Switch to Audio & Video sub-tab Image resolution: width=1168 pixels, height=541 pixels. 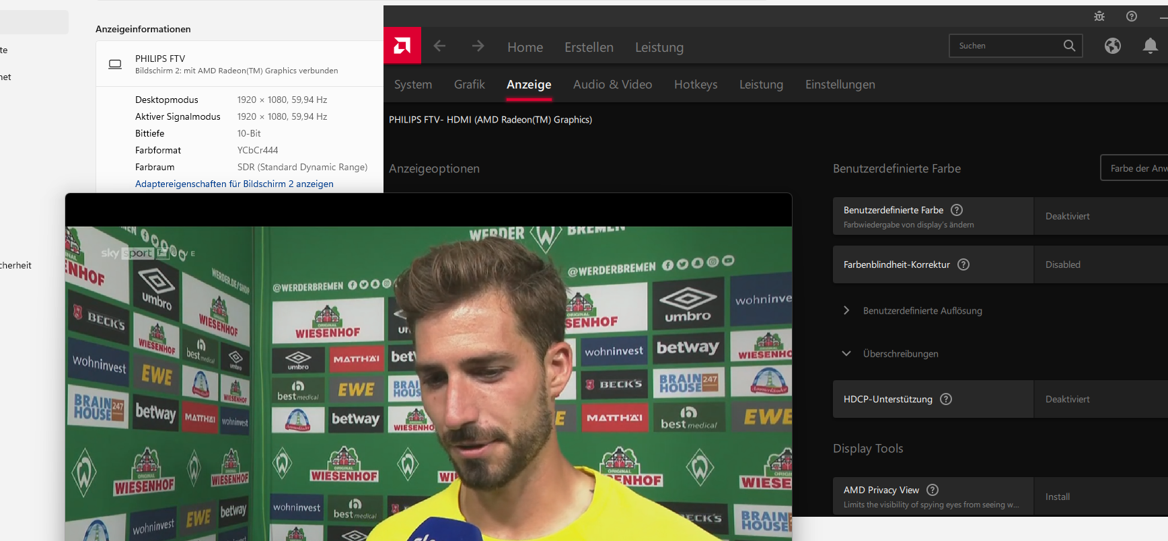click(612, 84)
